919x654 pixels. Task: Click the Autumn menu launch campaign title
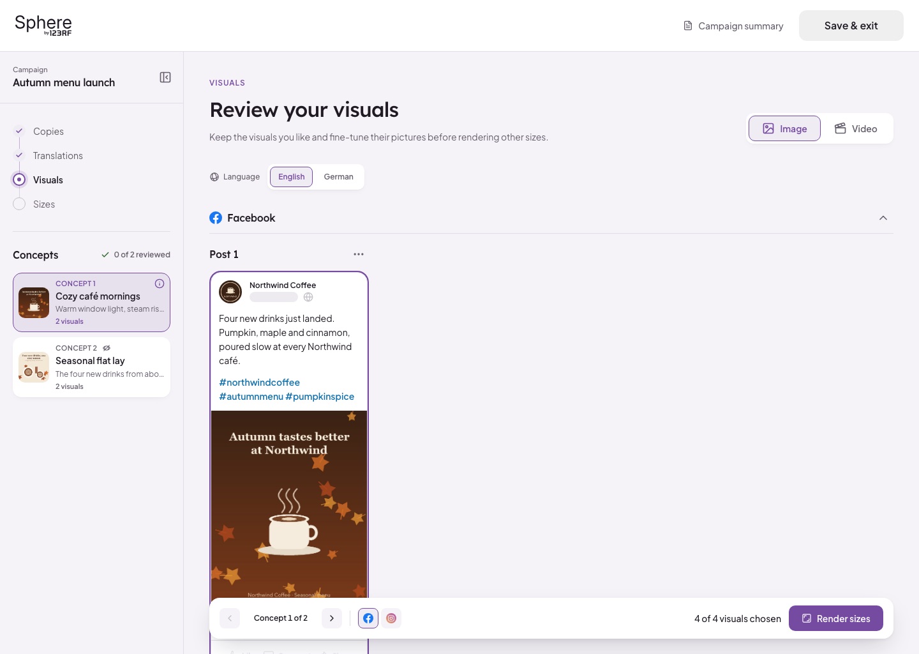(64, 82)
